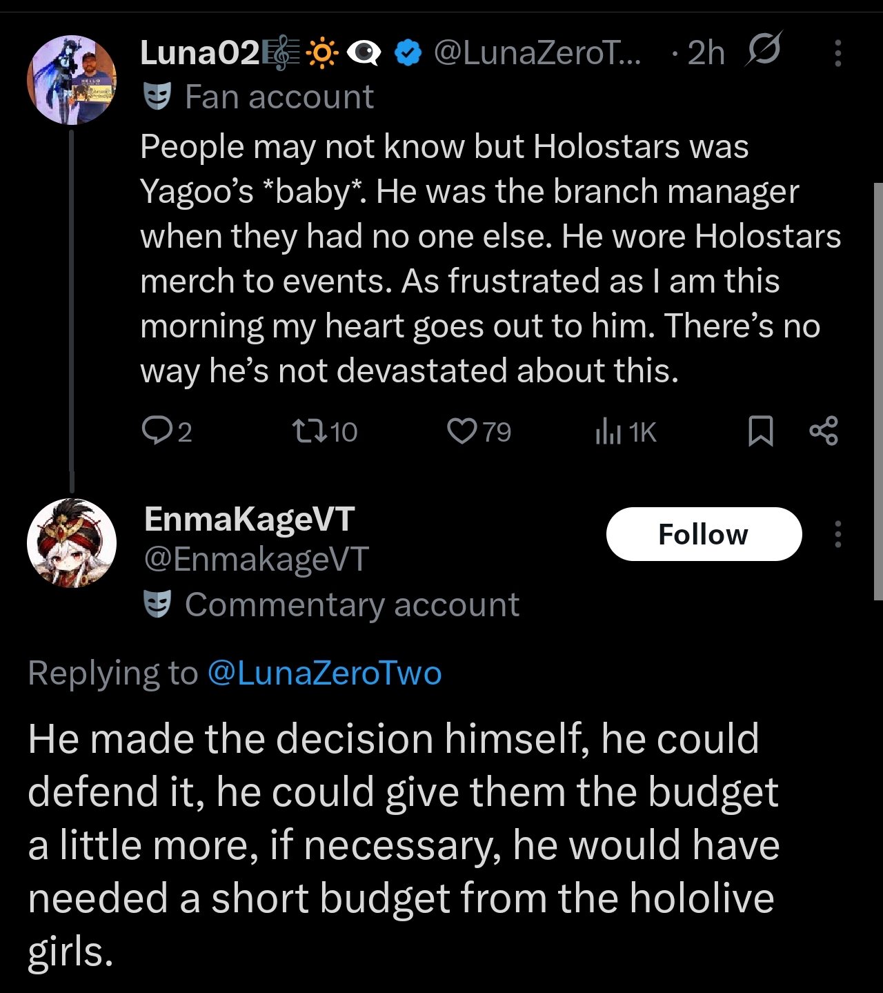Open the view analytics bar-chart icon
Viewport: 883px width, 993px height.
(608, 432)
